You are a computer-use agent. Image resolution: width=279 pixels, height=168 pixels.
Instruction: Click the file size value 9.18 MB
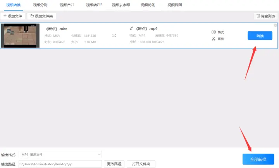[90, 42]
